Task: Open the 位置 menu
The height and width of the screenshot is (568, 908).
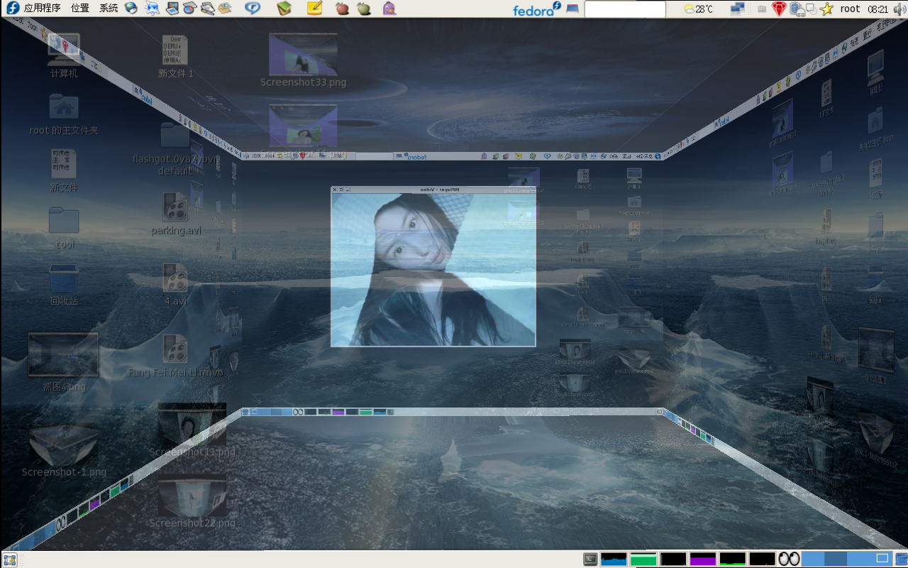Action: click(80, 9)
